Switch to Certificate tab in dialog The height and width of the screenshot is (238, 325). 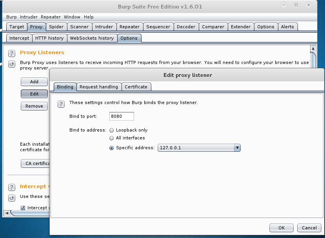[136, 87]
